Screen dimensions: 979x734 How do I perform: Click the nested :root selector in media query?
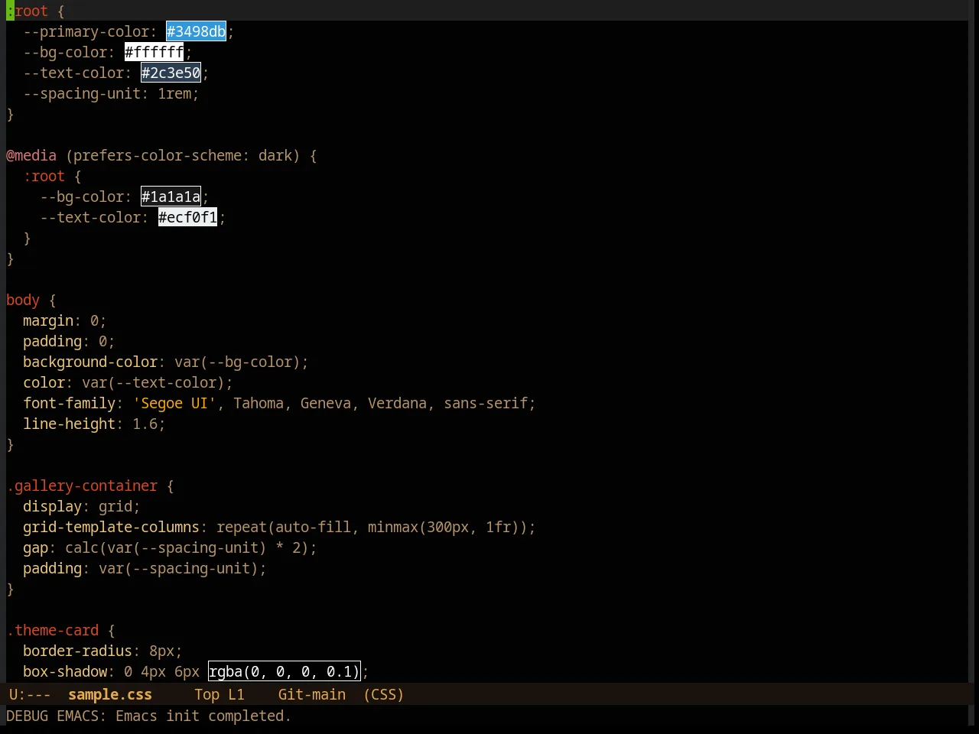(x=44, y=176)
